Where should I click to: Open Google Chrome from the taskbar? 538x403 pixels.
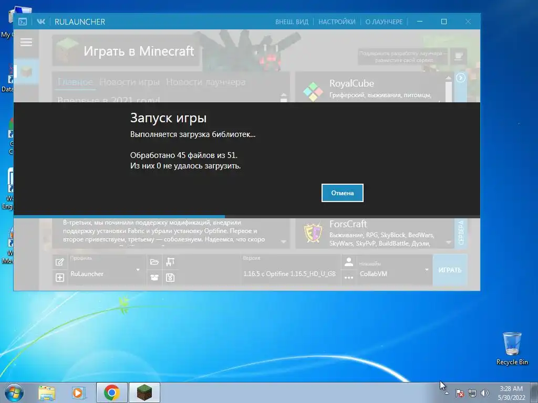(x=112, y=393)
